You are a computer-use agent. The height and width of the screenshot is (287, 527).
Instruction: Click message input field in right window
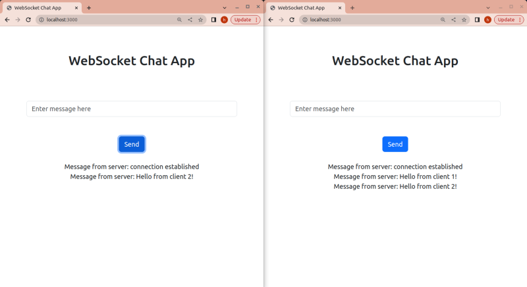point(395,109)
